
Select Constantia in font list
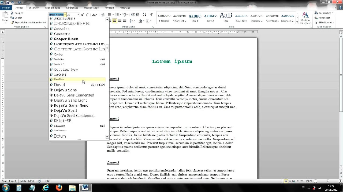(77, 34)
